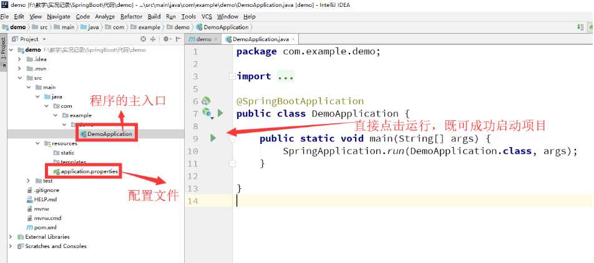Open the Run menu
The height and width of the screenshot is (263, 594).
tap(171, 17)
